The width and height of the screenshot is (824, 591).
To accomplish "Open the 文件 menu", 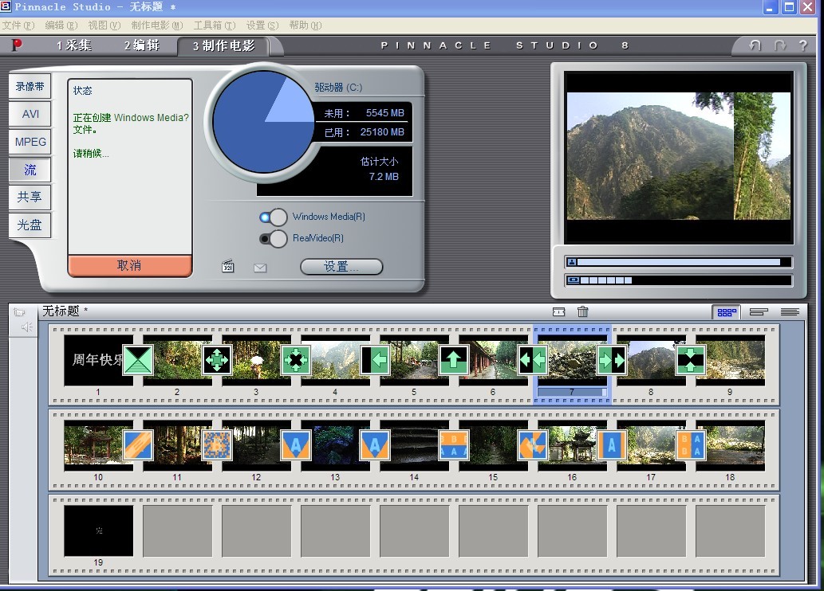I will click(x=18, y=25).
